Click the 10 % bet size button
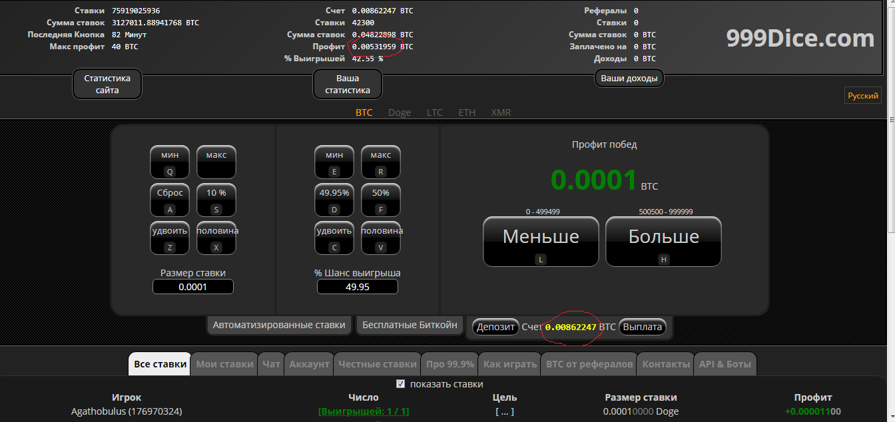Screen dimensions: 895x422 (x=216, y=200)
